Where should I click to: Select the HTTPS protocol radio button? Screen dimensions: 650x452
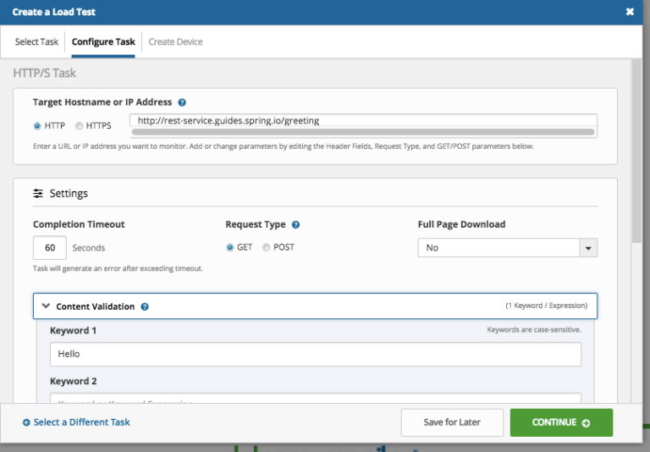pyautogui.click(x=80, y=126)
